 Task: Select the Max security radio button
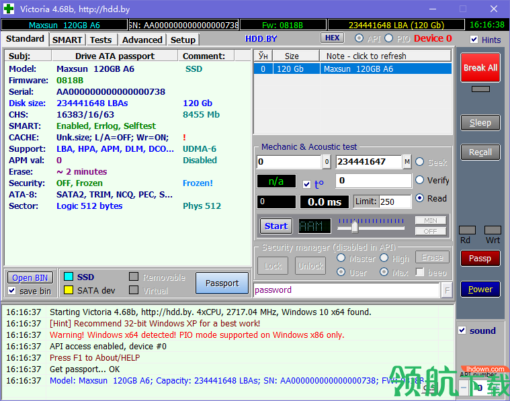384,271
